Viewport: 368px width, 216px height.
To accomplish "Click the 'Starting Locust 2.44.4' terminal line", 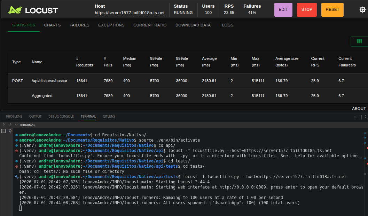I will [115, 182].
